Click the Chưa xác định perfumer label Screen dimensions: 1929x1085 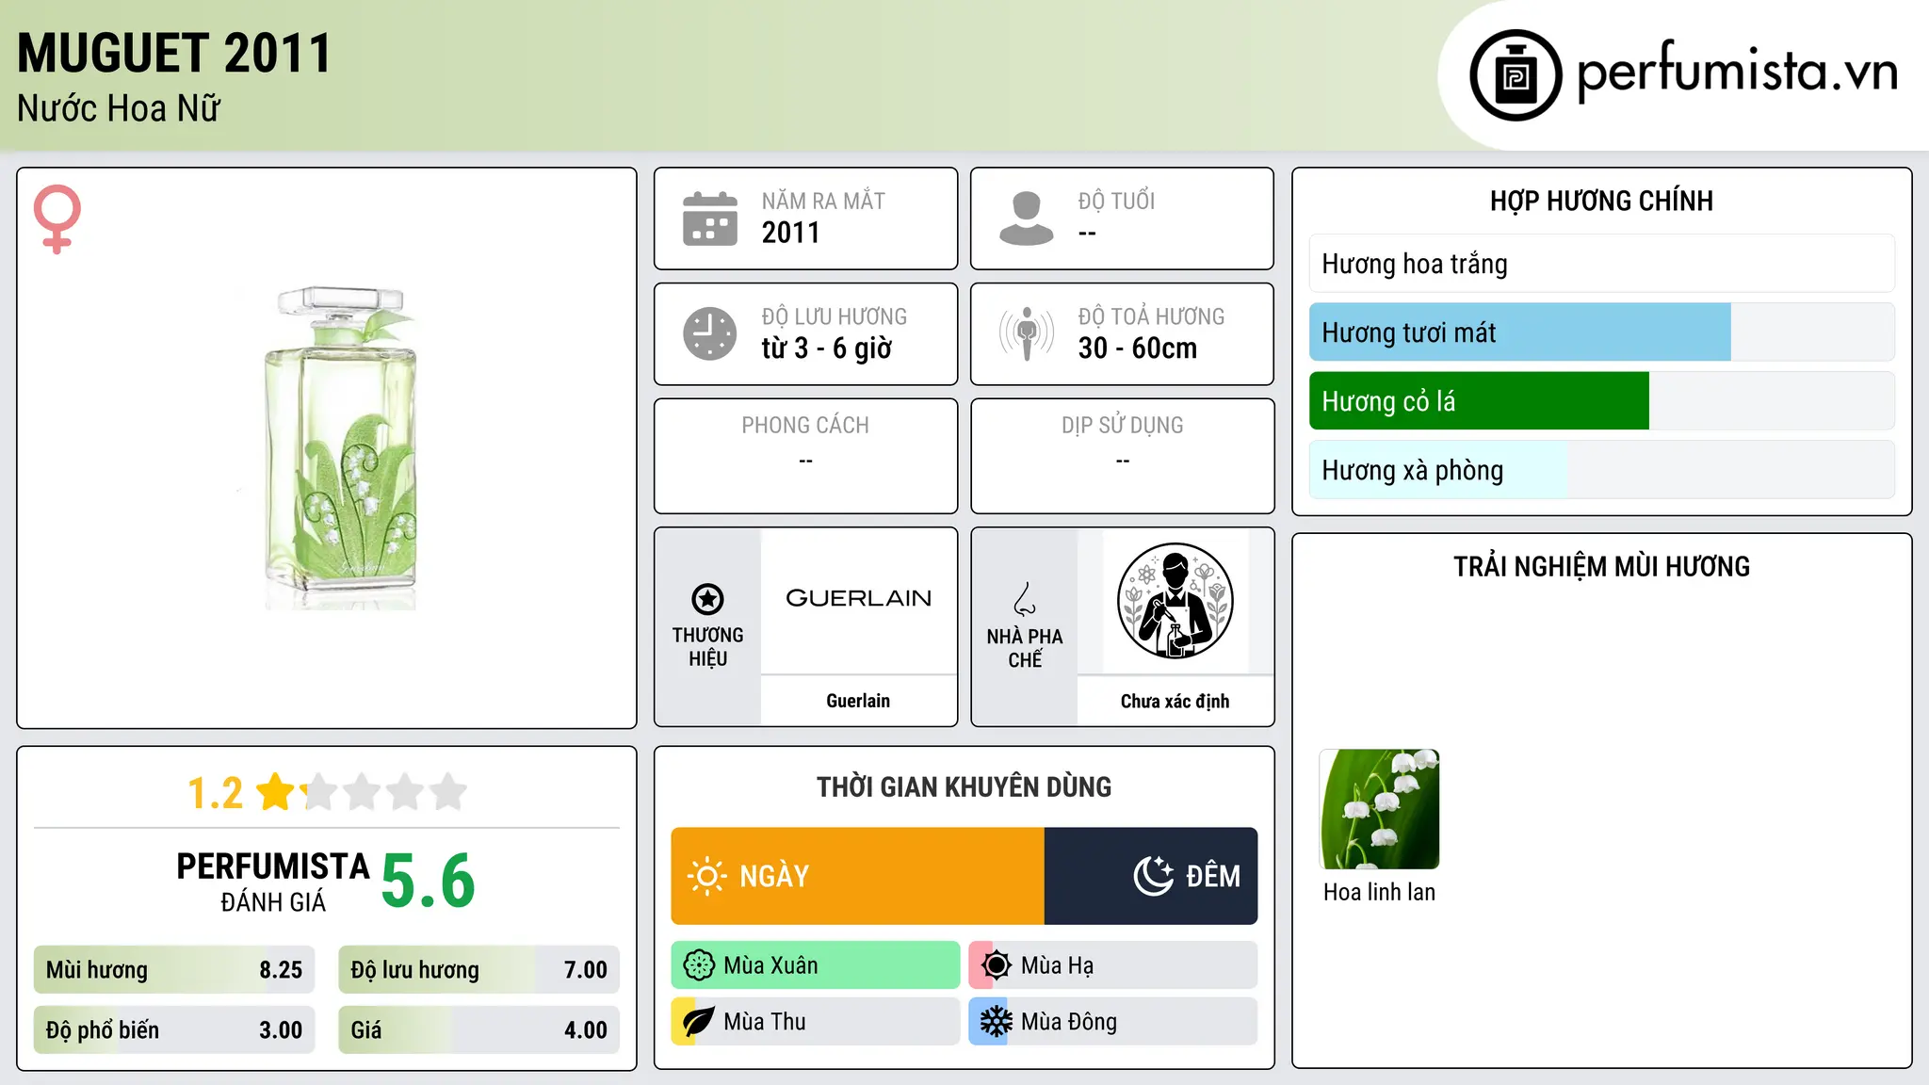[1175, 701]
